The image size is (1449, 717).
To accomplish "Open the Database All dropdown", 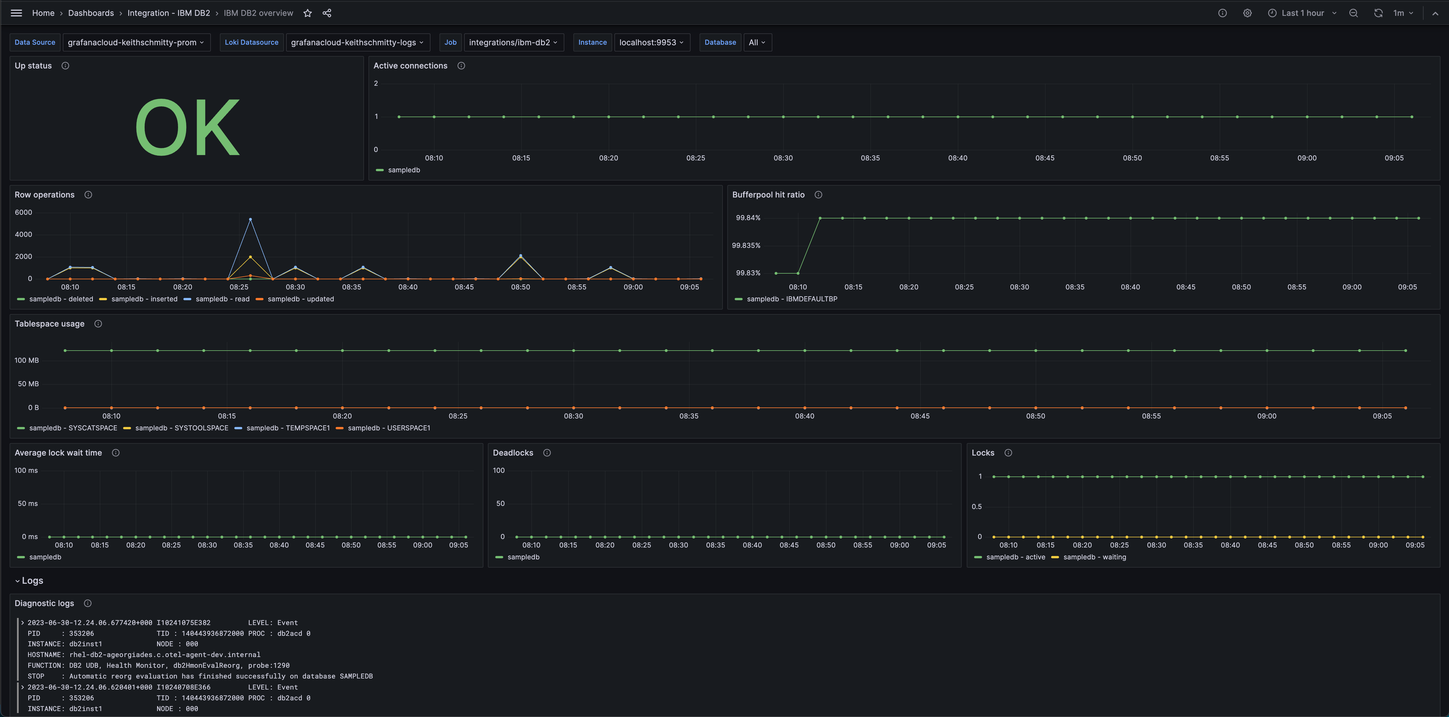I will click(x=758, y=42).
